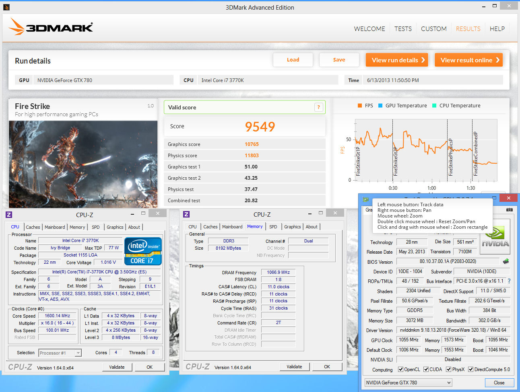Click the CPU-Z Z icon in Memory window
Image resolution: width=520 pixels, height=392 pixels.
(186, 214)
